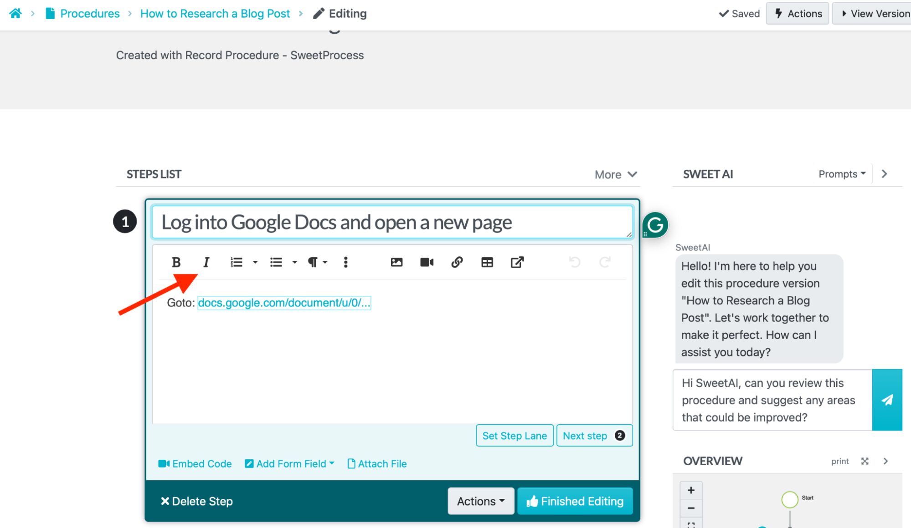Expand overview to fullscreen icon
Viewport: 911px width, 528px height.
(x=865, y=461)
